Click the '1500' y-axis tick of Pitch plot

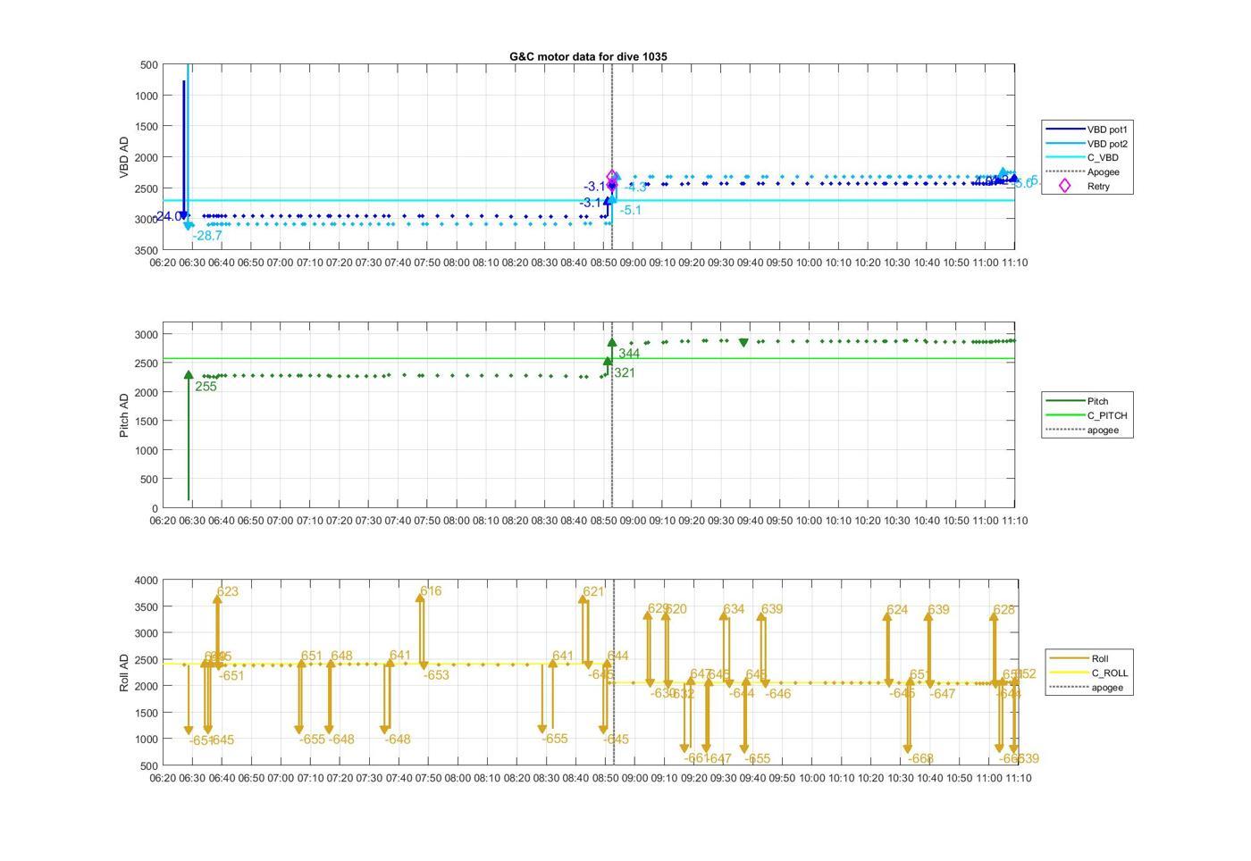(147, 422)
